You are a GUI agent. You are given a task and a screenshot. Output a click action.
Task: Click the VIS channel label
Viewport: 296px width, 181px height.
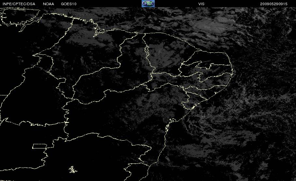point(201,4)
